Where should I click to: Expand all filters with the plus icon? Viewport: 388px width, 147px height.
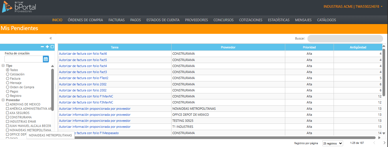click(x=47, y=47)
